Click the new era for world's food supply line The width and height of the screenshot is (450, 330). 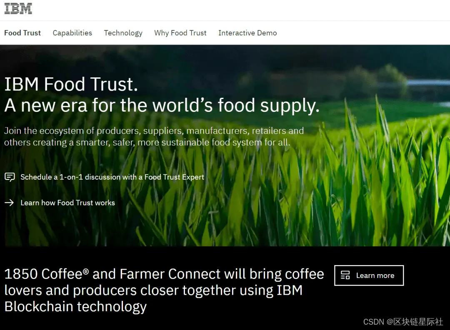tap(162, 106)
